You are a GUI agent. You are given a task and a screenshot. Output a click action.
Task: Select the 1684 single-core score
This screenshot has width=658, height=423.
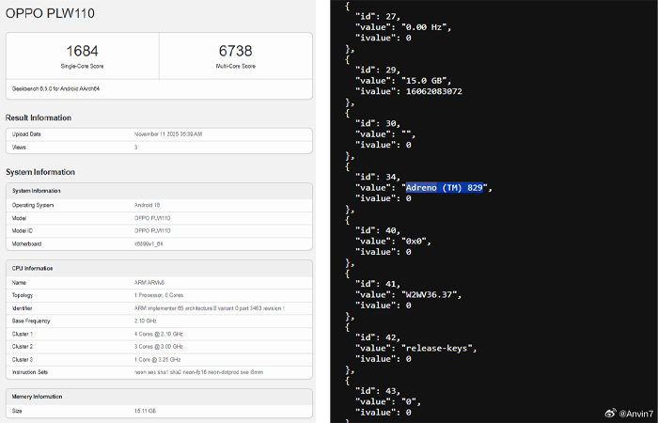83,51
